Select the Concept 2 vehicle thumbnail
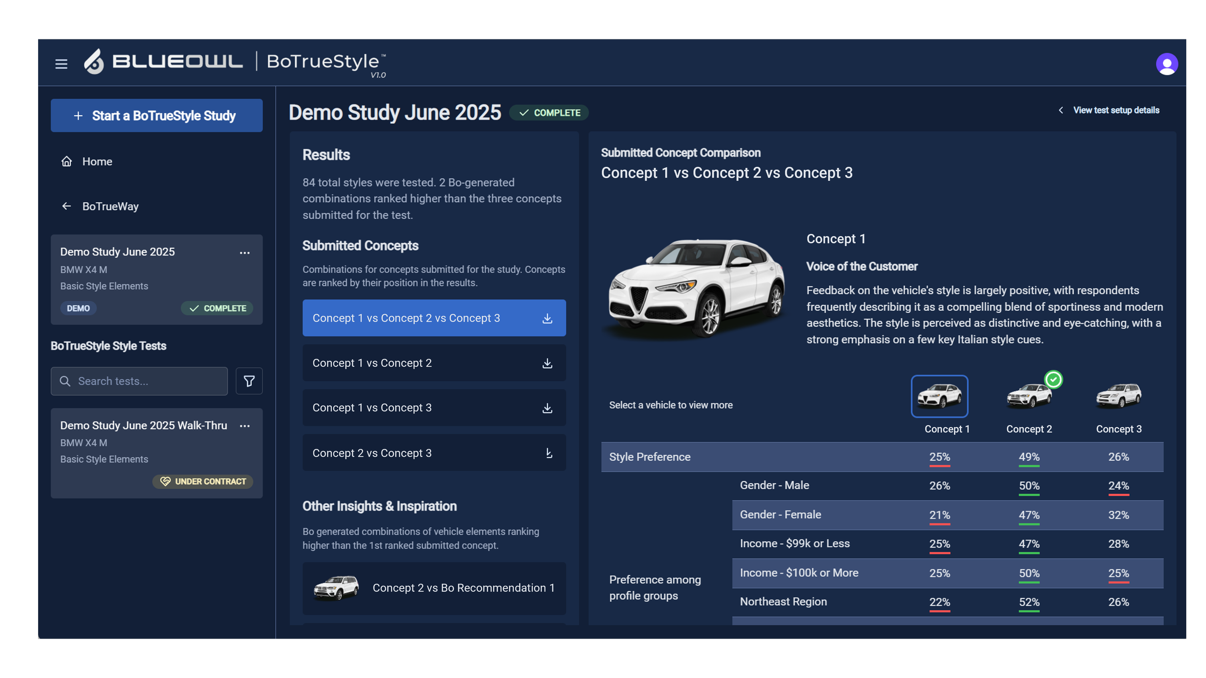Image resolution: width=1206 pixels, height=678 pixels. pyautogui.click(x=1028, y=397)
